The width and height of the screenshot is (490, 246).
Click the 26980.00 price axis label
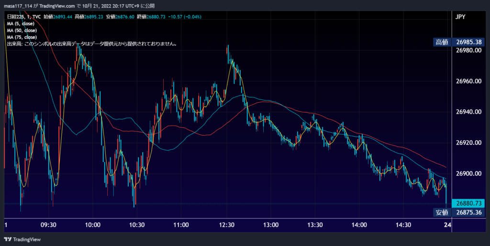coord(468,50)
